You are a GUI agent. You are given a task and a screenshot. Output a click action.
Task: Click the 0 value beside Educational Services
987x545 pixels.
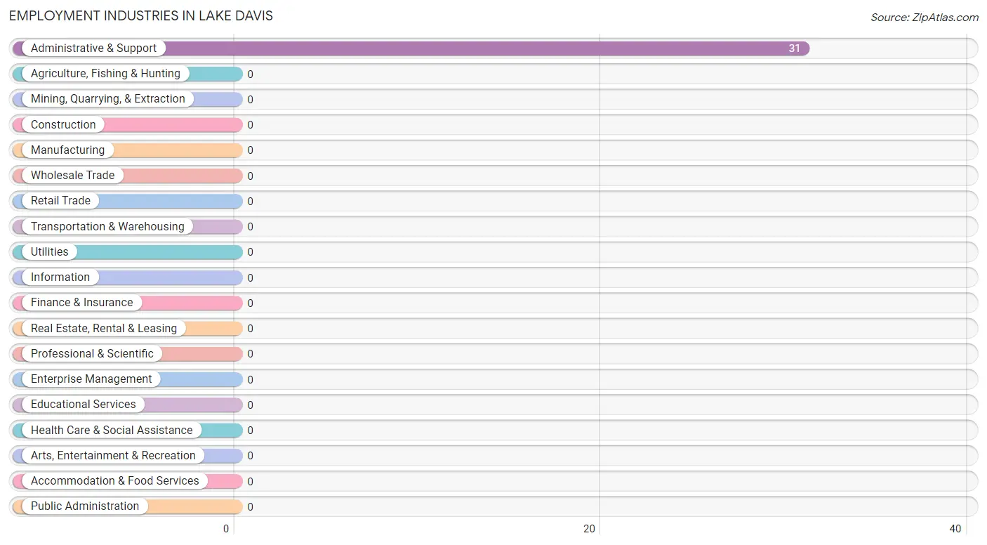pos(250,405)
